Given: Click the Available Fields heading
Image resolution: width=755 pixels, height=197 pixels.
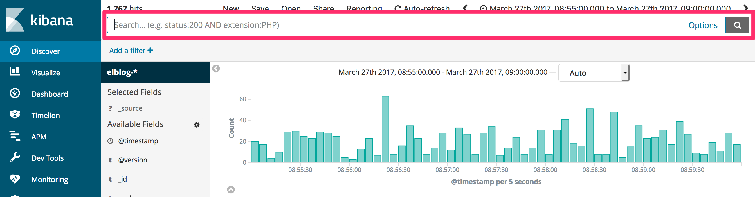Looking at the screenshot, I should [135, 124].
